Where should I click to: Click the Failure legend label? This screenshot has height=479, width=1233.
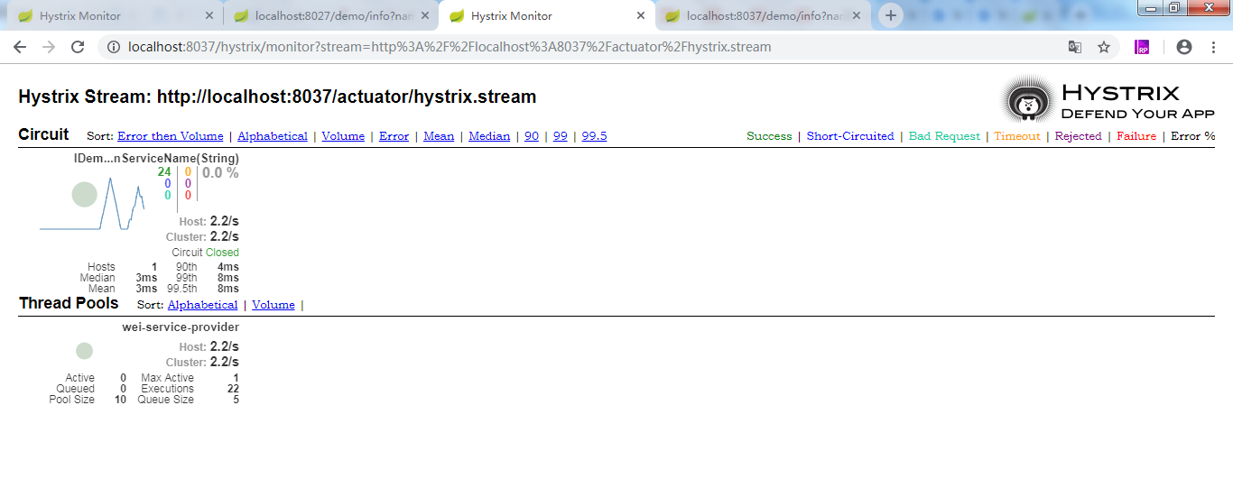pos(1136,136)
